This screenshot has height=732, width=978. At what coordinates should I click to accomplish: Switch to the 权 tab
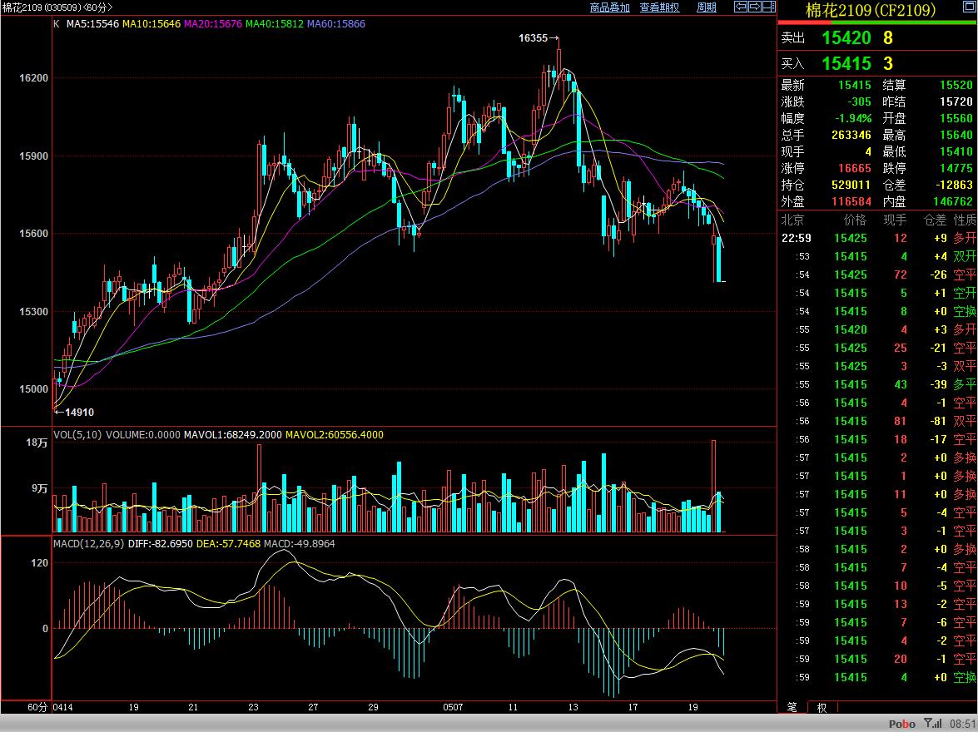pyautogui.click(x=822, y=707)
